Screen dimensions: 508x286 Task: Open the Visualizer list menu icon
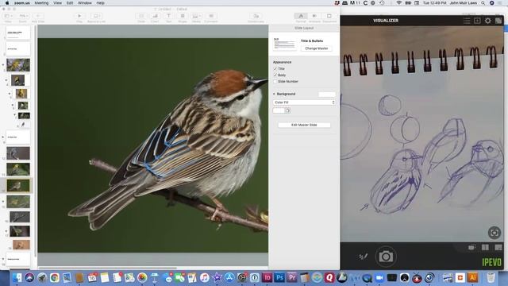[x=467, y=21]
